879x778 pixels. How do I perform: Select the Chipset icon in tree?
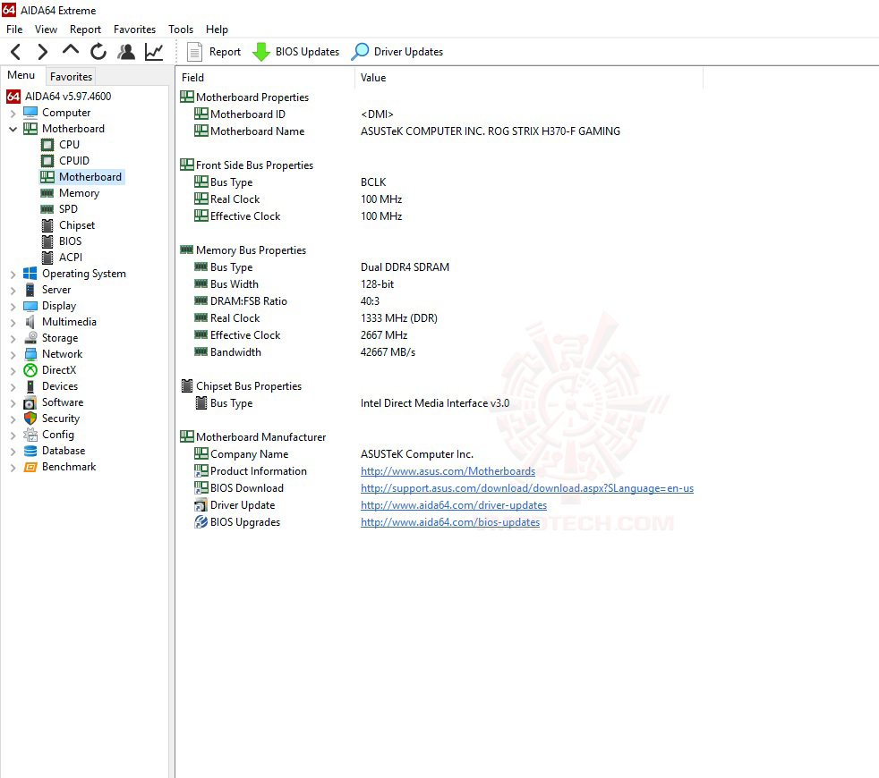pyautogui.click(x=47, y=225)
